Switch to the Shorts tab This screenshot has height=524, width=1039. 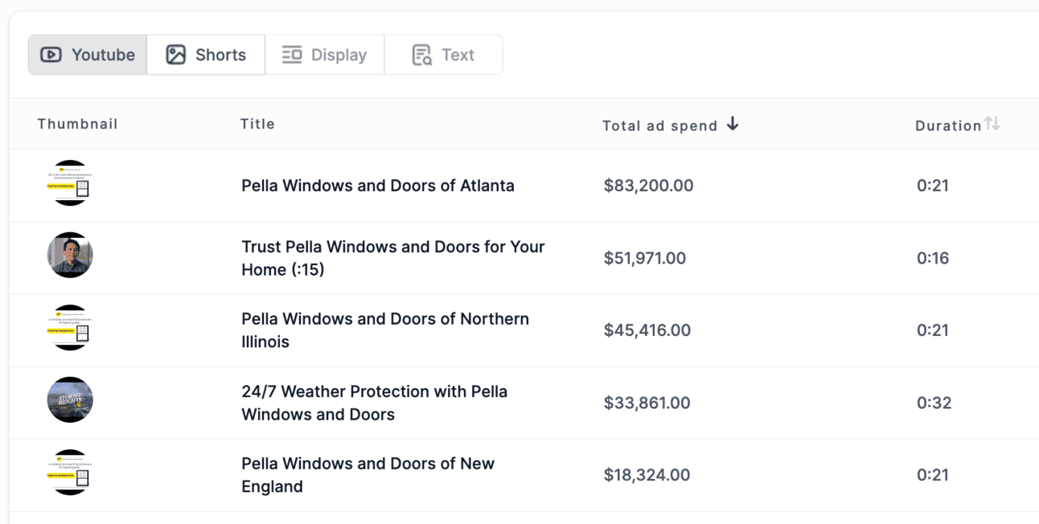pyautogui.click(x=206, y=55)
